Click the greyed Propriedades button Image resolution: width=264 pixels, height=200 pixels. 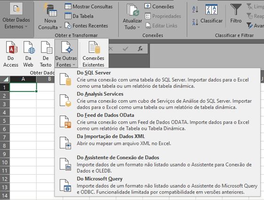pyautogui.click(x=163, y=16)
